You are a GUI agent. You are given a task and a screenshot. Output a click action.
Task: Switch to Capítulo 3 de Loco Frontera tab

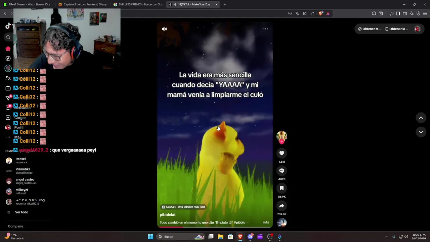pyautogui.click(x=83, y=4)
